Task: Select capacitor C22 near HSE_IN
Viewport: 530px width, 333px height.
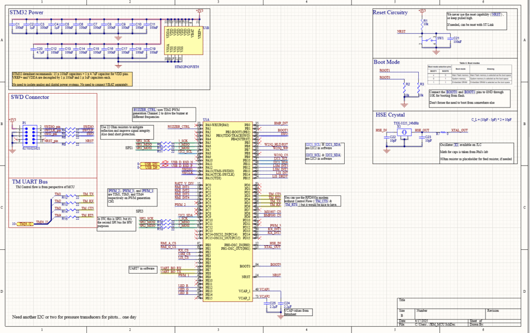Action: click(393, 139)
